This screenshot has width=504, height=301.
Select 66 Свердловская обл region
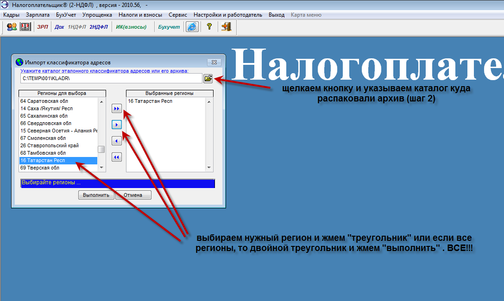[x=58, y=123]
